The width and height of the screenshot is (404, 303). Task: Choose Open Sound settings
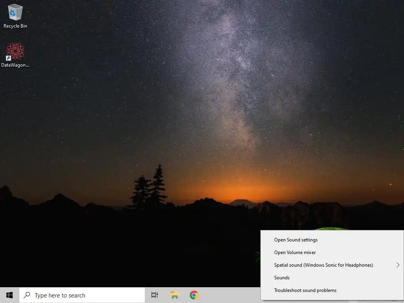click(x=332, y=240)
